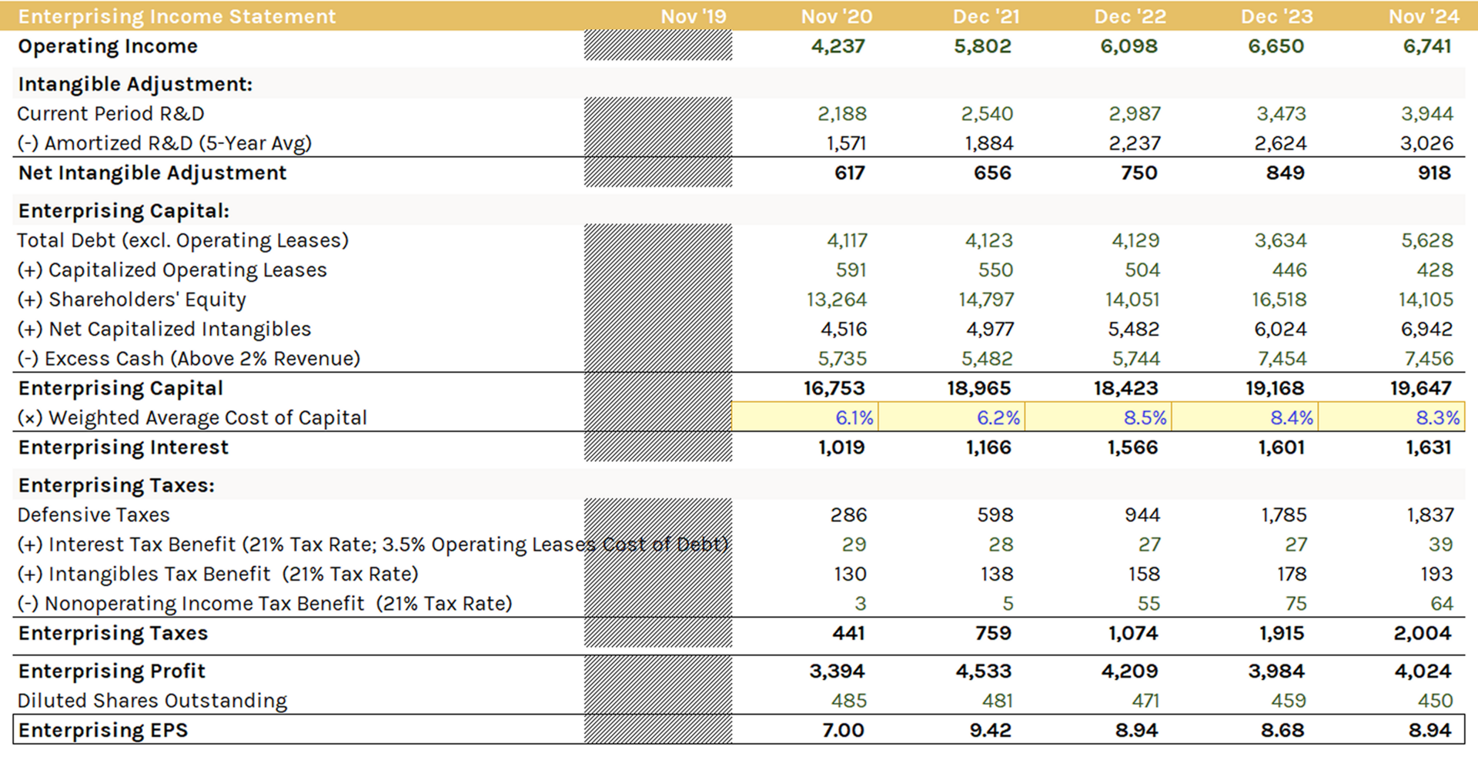Select the Nov '19 column header
This screenshot has height=757, width=1478.
click(693, 16)
